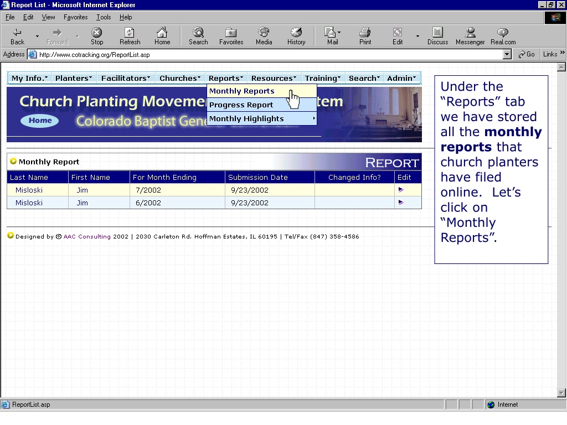The image size is (567, 425).
Task: Click the Changed Info? column header
Action: point(354,177)
